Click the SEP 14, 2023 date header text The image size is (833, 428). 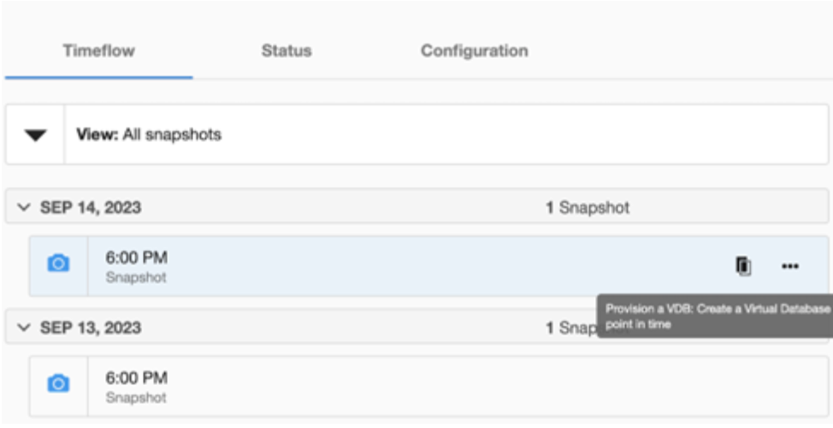[x=91, y=208]
